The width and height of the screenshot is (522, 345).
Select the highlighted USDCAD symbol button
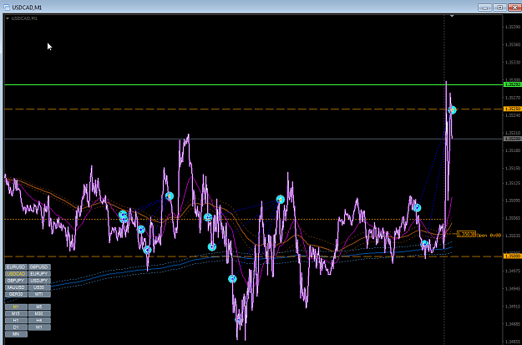[x=16, y=274]
